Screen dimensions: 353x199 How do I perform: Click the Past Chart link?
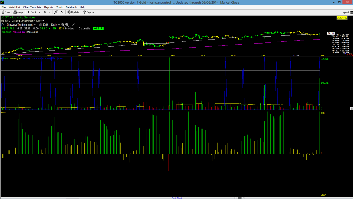177,198
